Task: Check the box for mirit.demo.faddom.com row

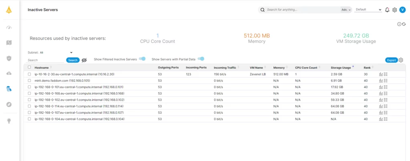Action: (x=29, y=81)
